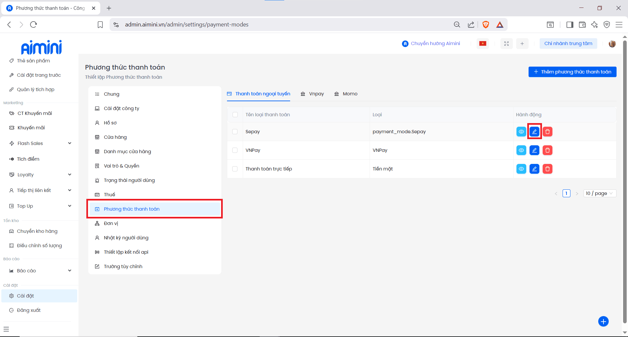Viewport: 628px width, 337px height.
Task: Toggle fullscreen mode icon in header
Action: (x=506, y=43)
